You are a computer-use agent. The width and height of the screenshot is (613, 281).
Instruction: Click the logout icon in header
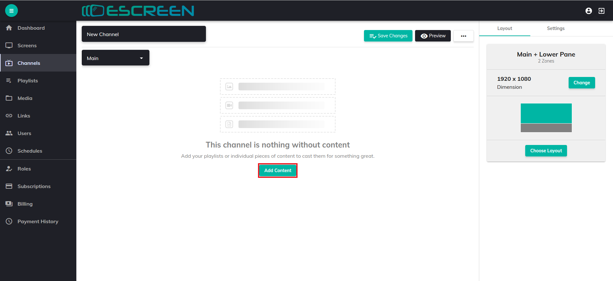(602, 11)
